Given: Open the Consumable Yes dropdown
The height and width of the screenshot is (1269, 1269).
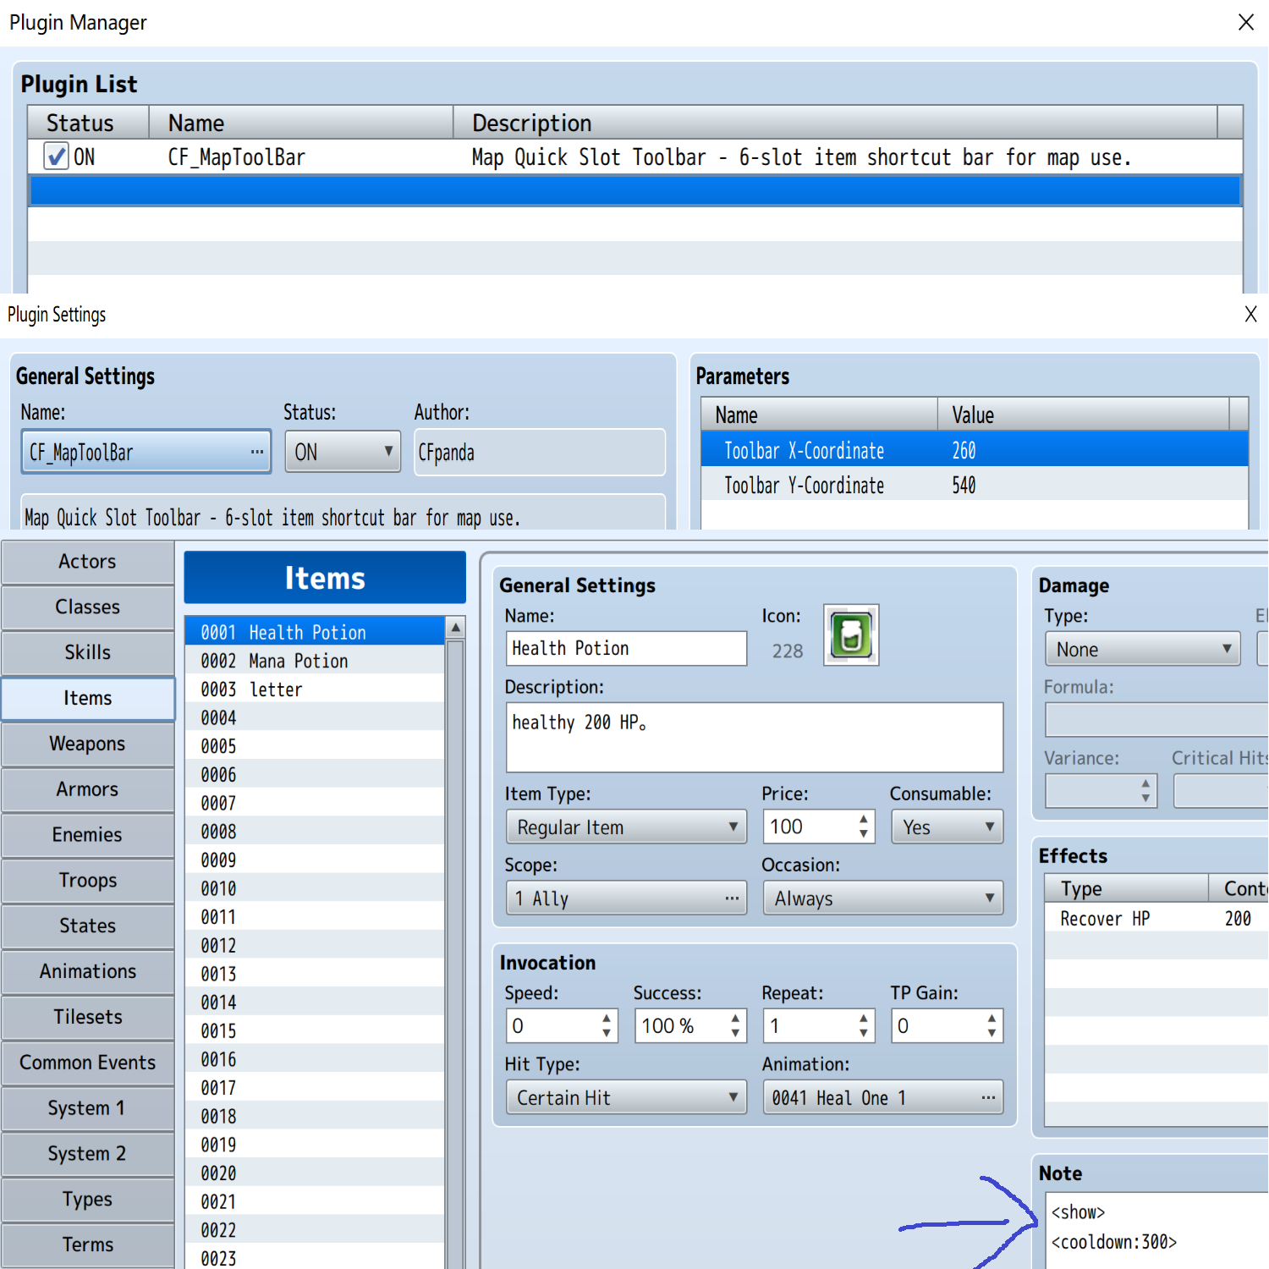Looking at the screenshot, I should pos(948,827).
